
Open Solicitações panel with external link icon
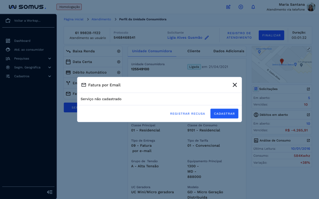click(x=309, y=89)
